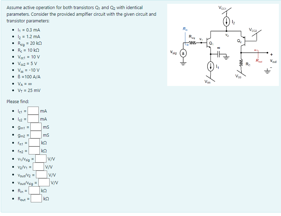
Task: Click the Rout label on the circuit
Action: pyautogui.click(x=259, y=60)
